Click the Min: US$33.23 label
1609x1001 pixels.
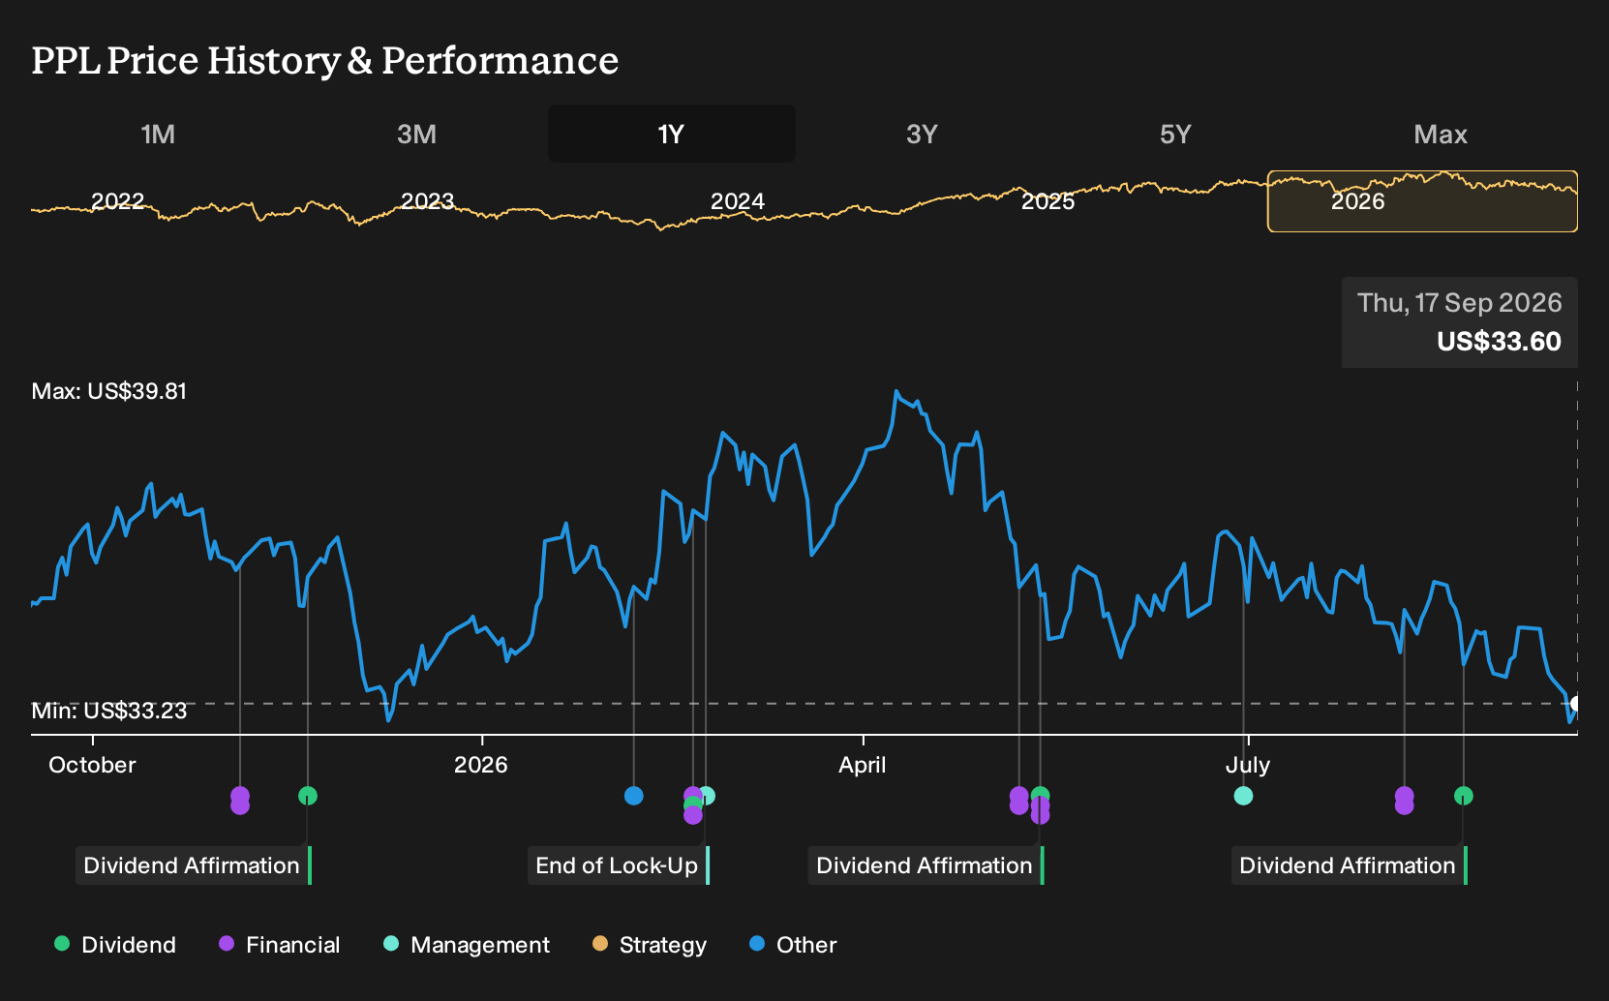[x=109, y=711]
